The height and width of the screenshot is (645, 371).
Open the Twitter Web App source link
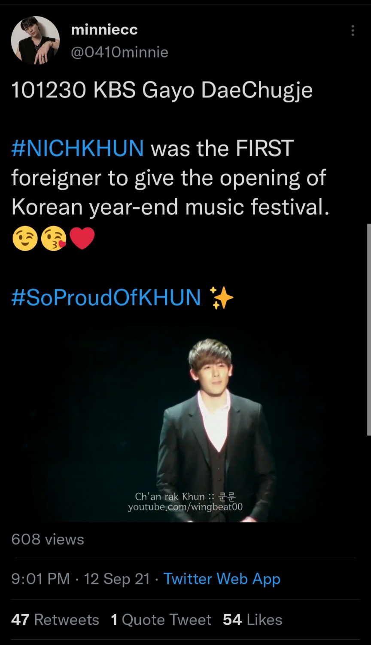tap(222, 579)
